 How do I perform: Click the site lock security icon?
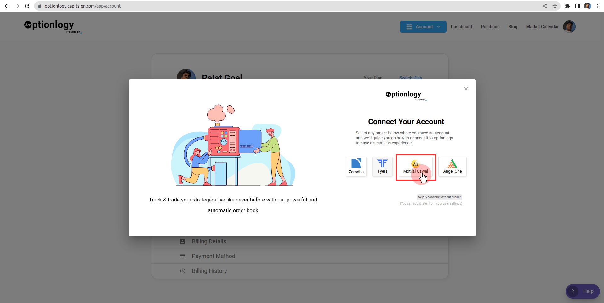click(x=40, y=6)
